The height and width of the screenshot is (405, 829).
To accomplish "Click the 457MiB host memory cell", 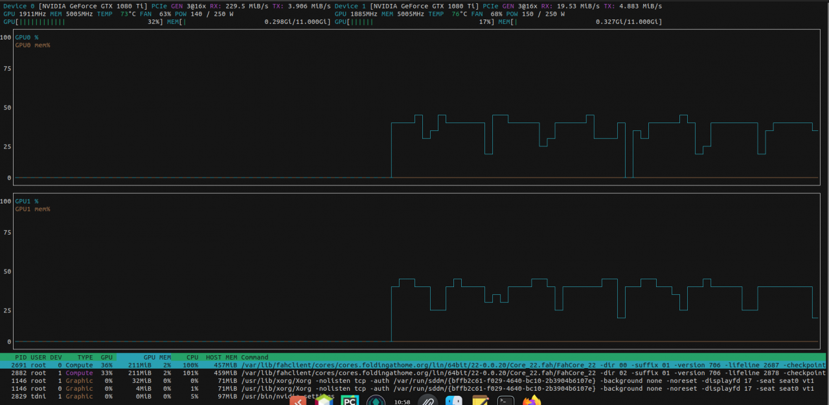I will (x=225, y=365).
